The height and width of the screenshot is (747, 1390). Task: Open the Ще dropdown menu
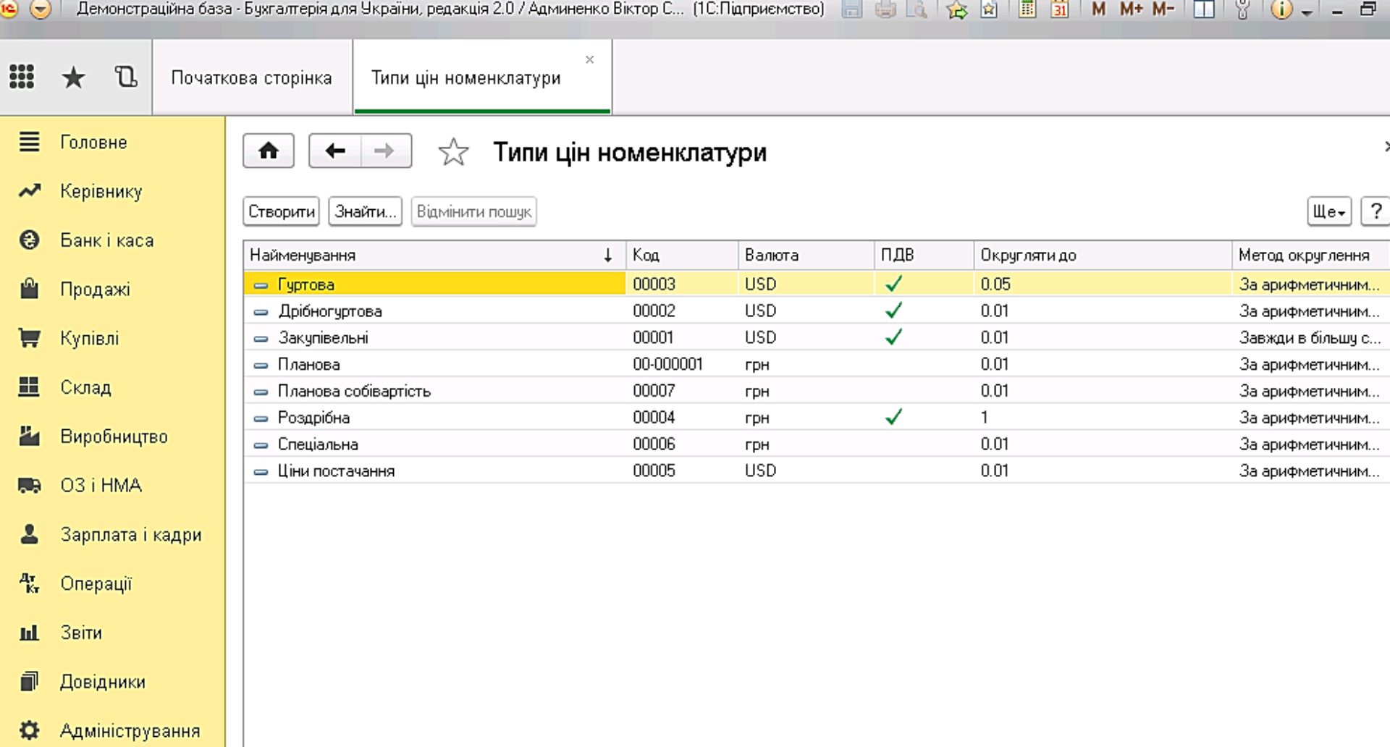click(1329, 211)
